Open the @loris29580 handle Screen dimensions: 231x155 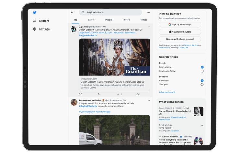94,27
